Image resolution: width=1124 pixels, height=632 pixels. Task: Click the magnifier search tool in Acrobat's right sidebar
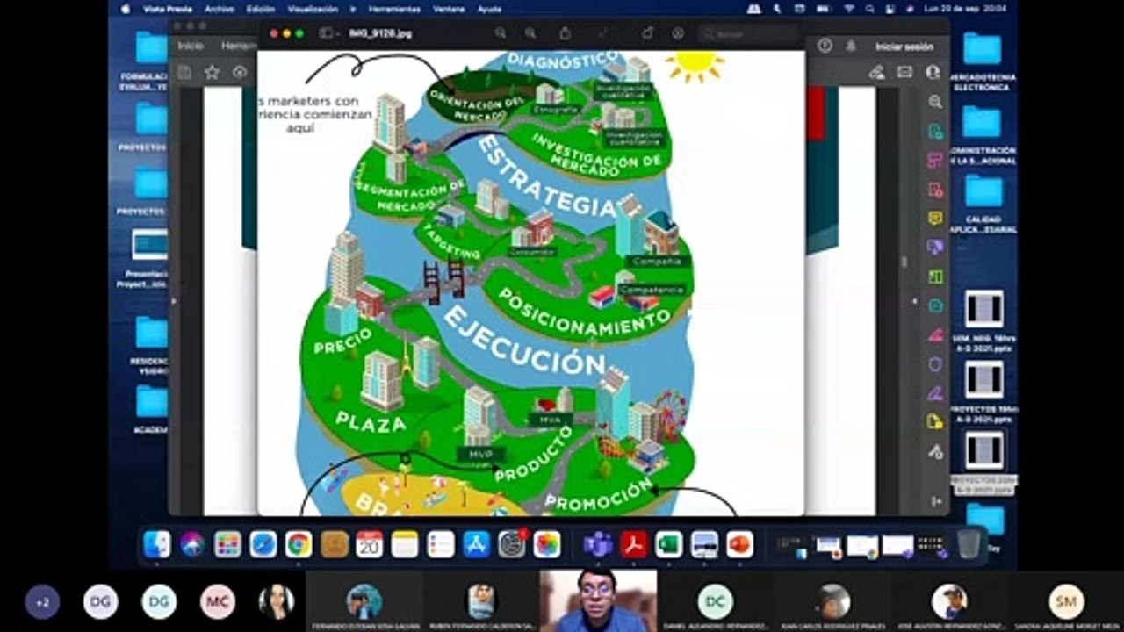coord(935,102)
